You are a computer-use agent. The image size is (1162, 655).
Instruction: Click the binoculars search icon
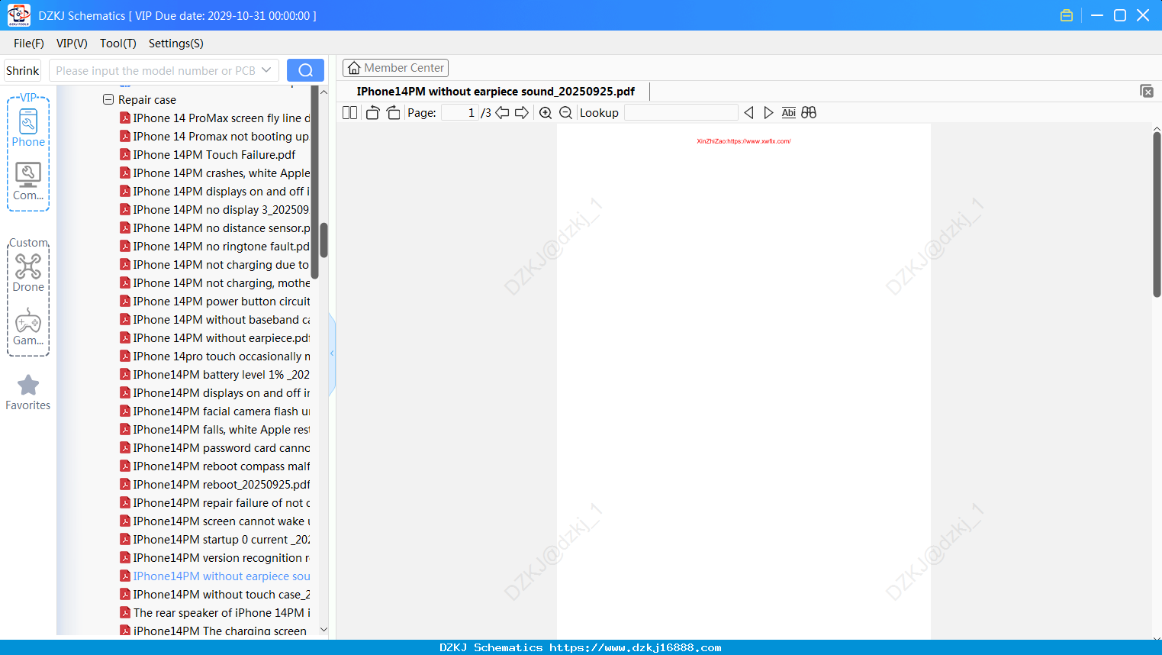809,113
